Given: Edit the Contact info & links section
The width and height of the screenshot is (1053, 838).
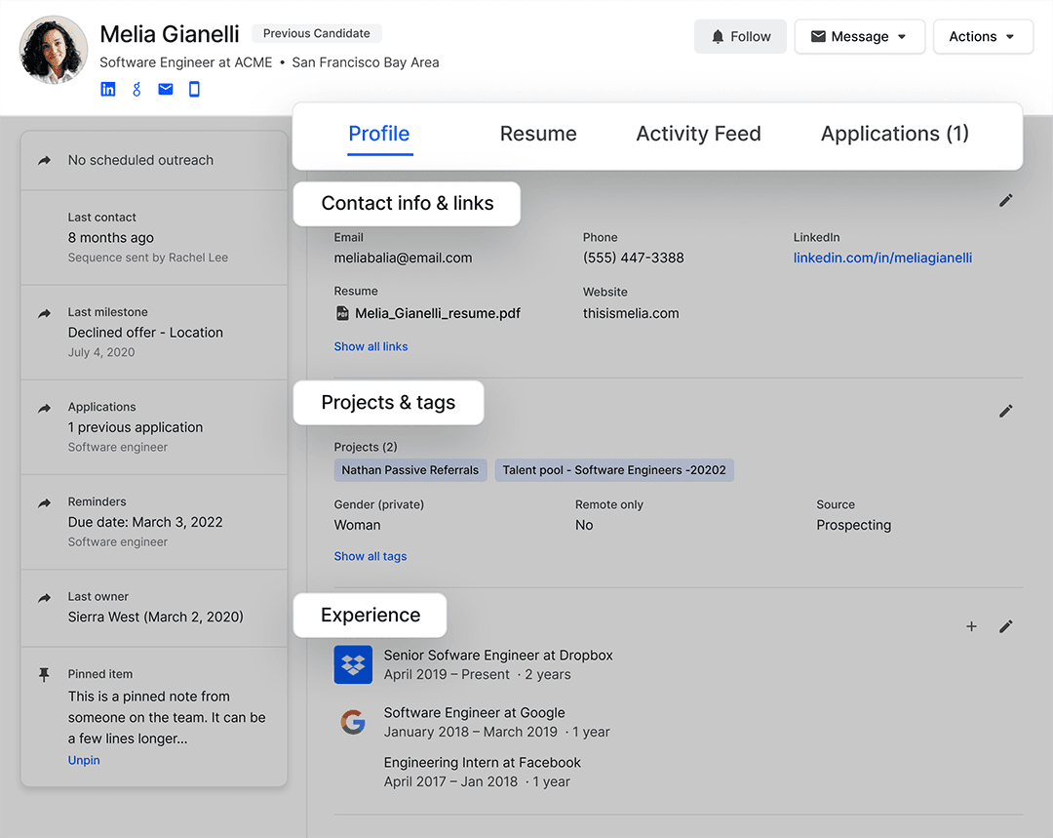Looking at the screenshot, I should click(1005, 200).
